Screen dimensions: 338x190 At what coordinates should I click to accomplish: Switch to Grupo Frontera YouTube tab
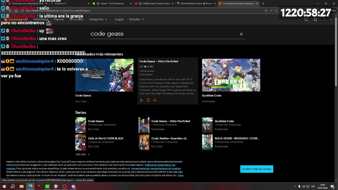coord(154,3)
